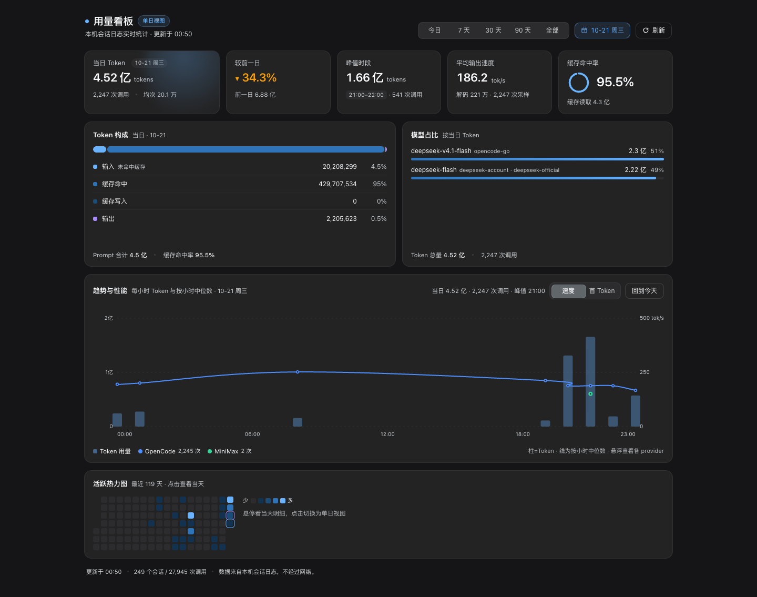Click the 2.3 亿 value for deepseek-v4.1-flash
This screenshot has height=597, width=757.
coord(638,151)
